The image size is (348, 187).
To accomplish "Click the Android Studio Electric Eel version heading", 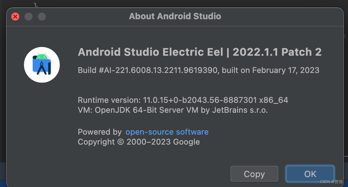I will click(200, 52).
